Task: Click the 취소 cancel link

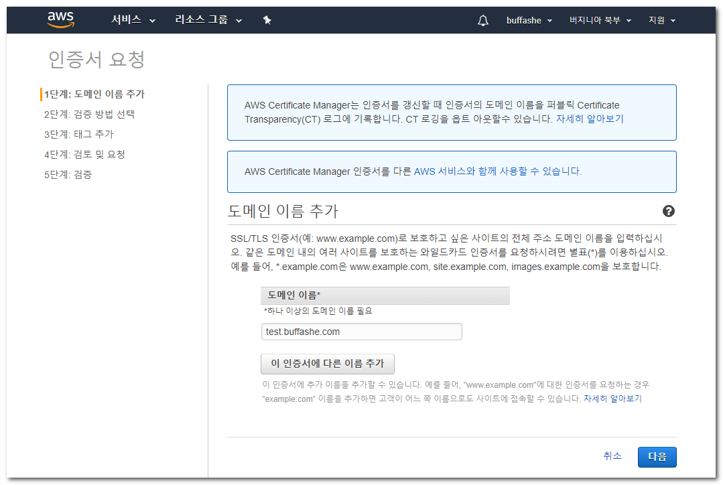Action: tap(612, 456)
